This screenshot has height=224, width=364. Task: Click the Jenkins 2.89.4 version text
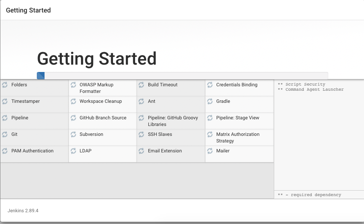click(23, 211)
